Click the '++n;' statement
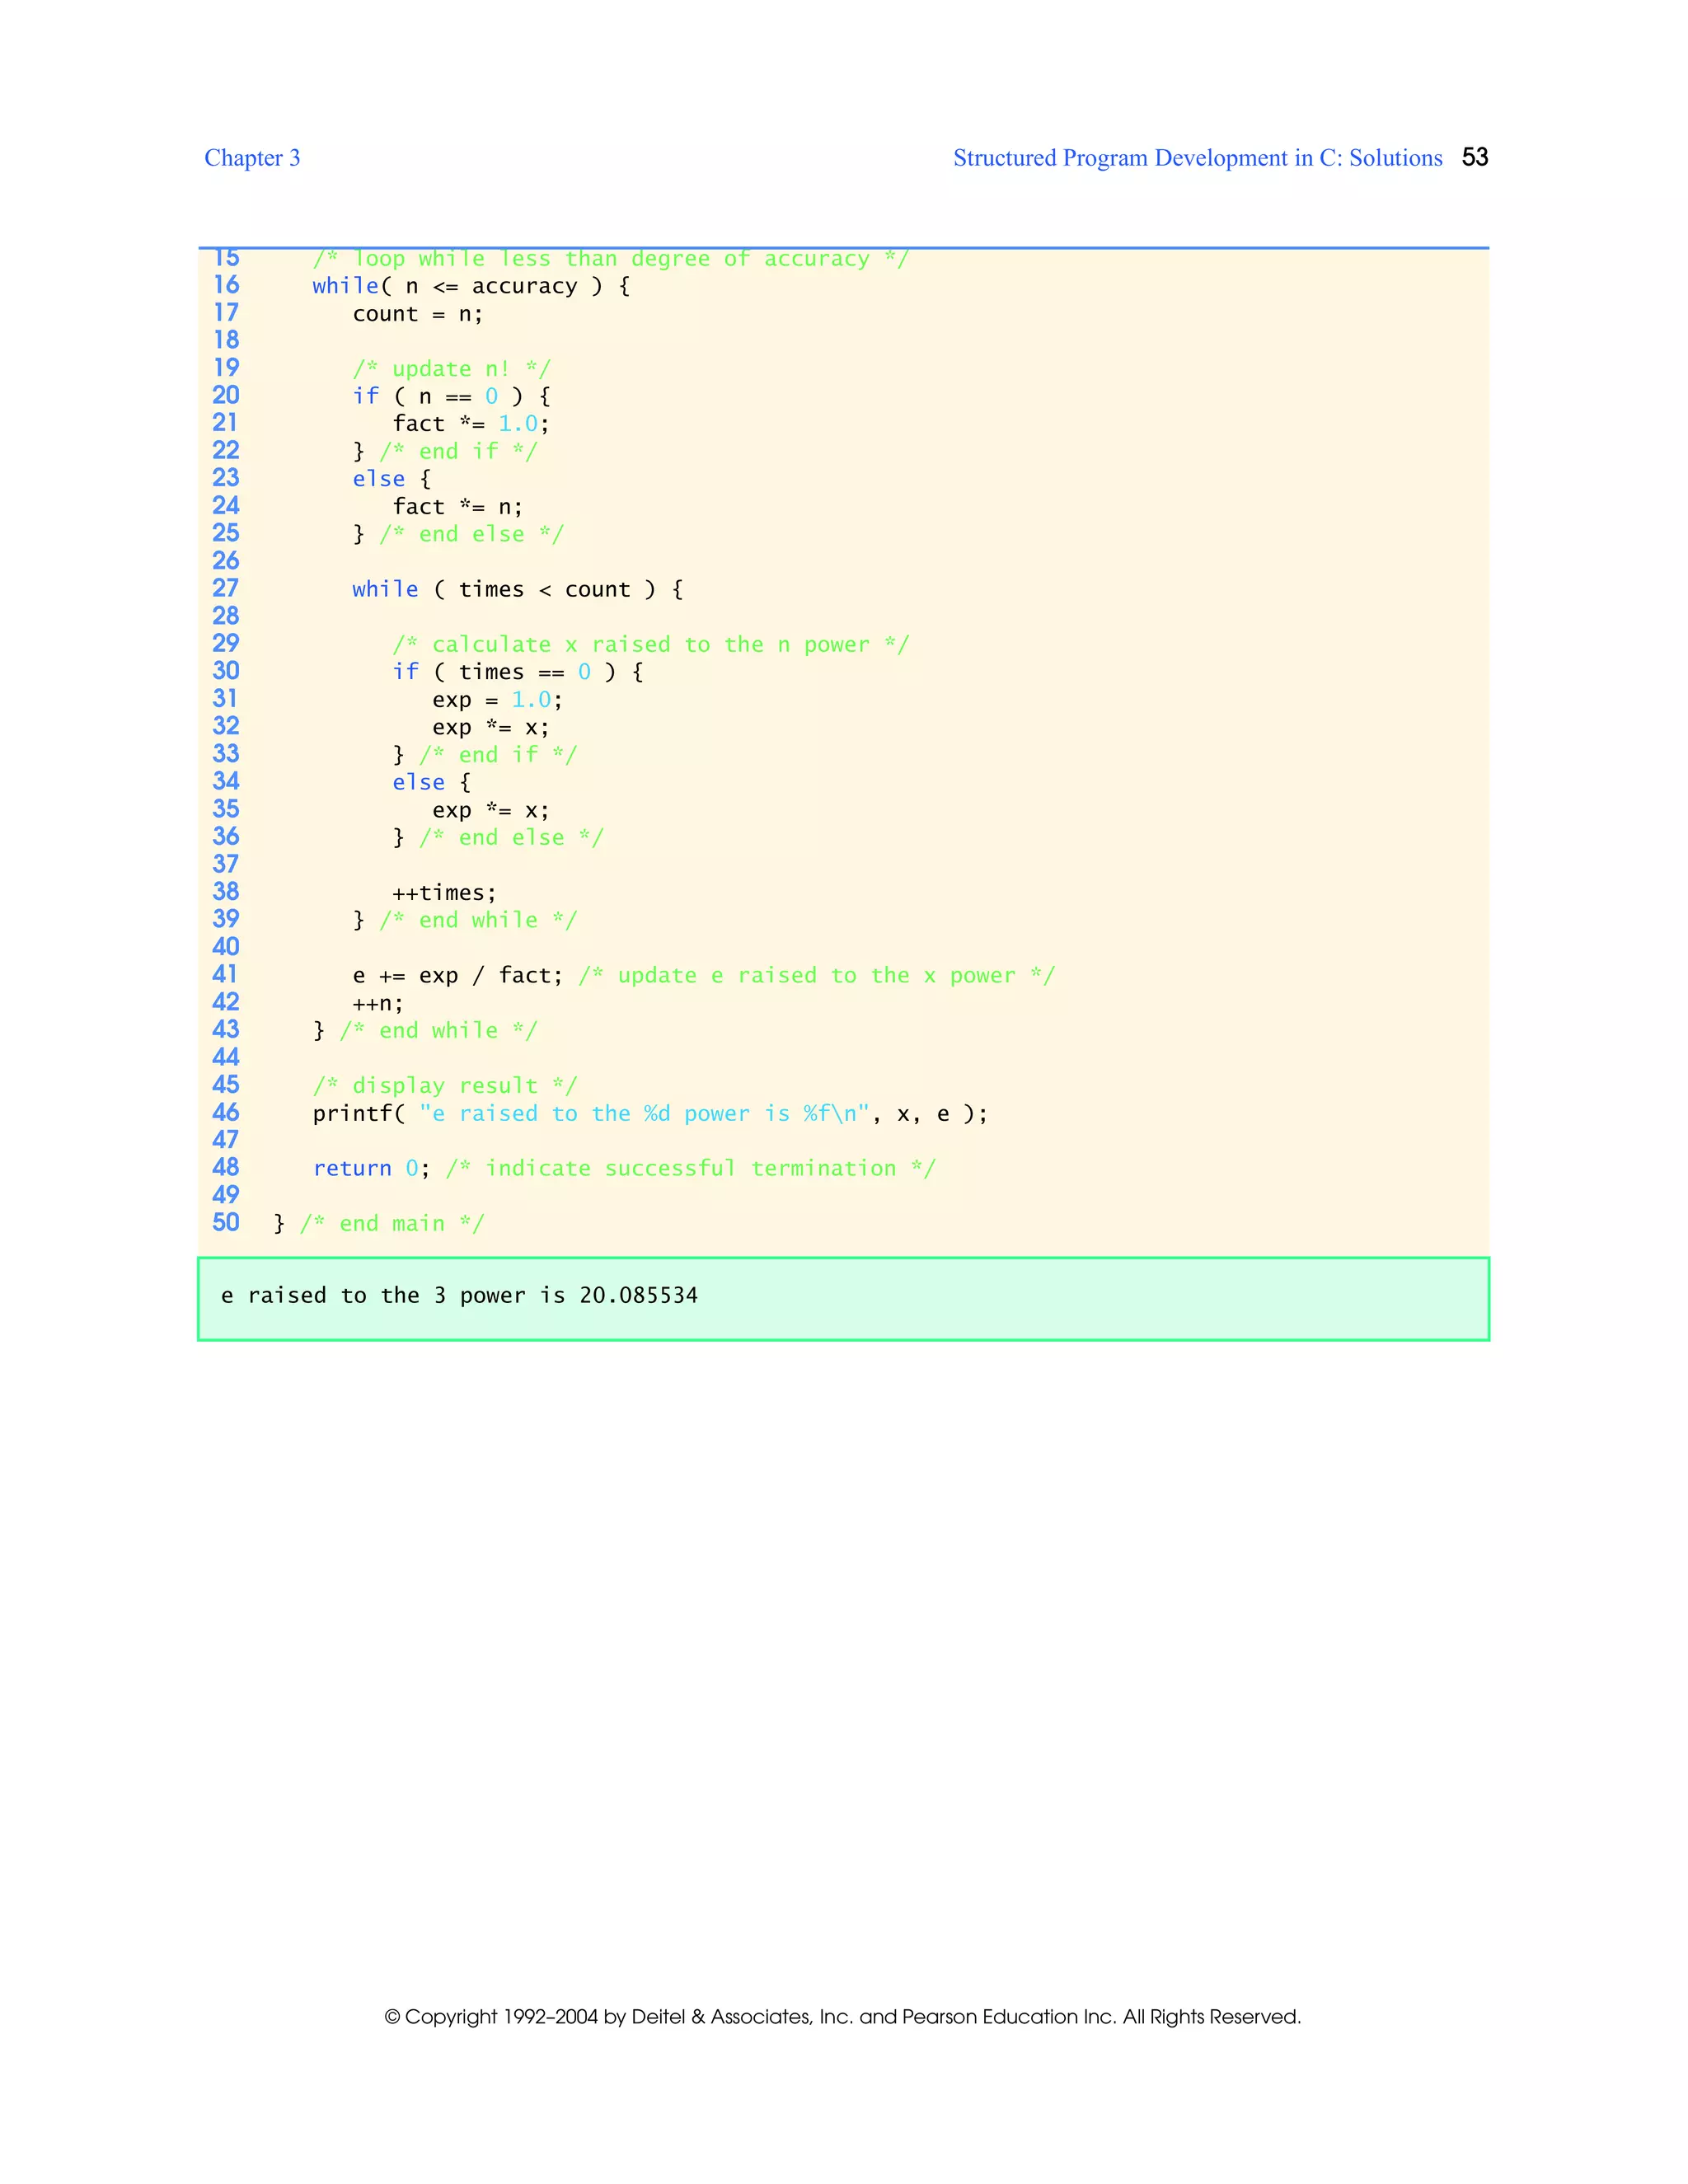Viewport: 1688px width, 2184px height. point(377,1003)
